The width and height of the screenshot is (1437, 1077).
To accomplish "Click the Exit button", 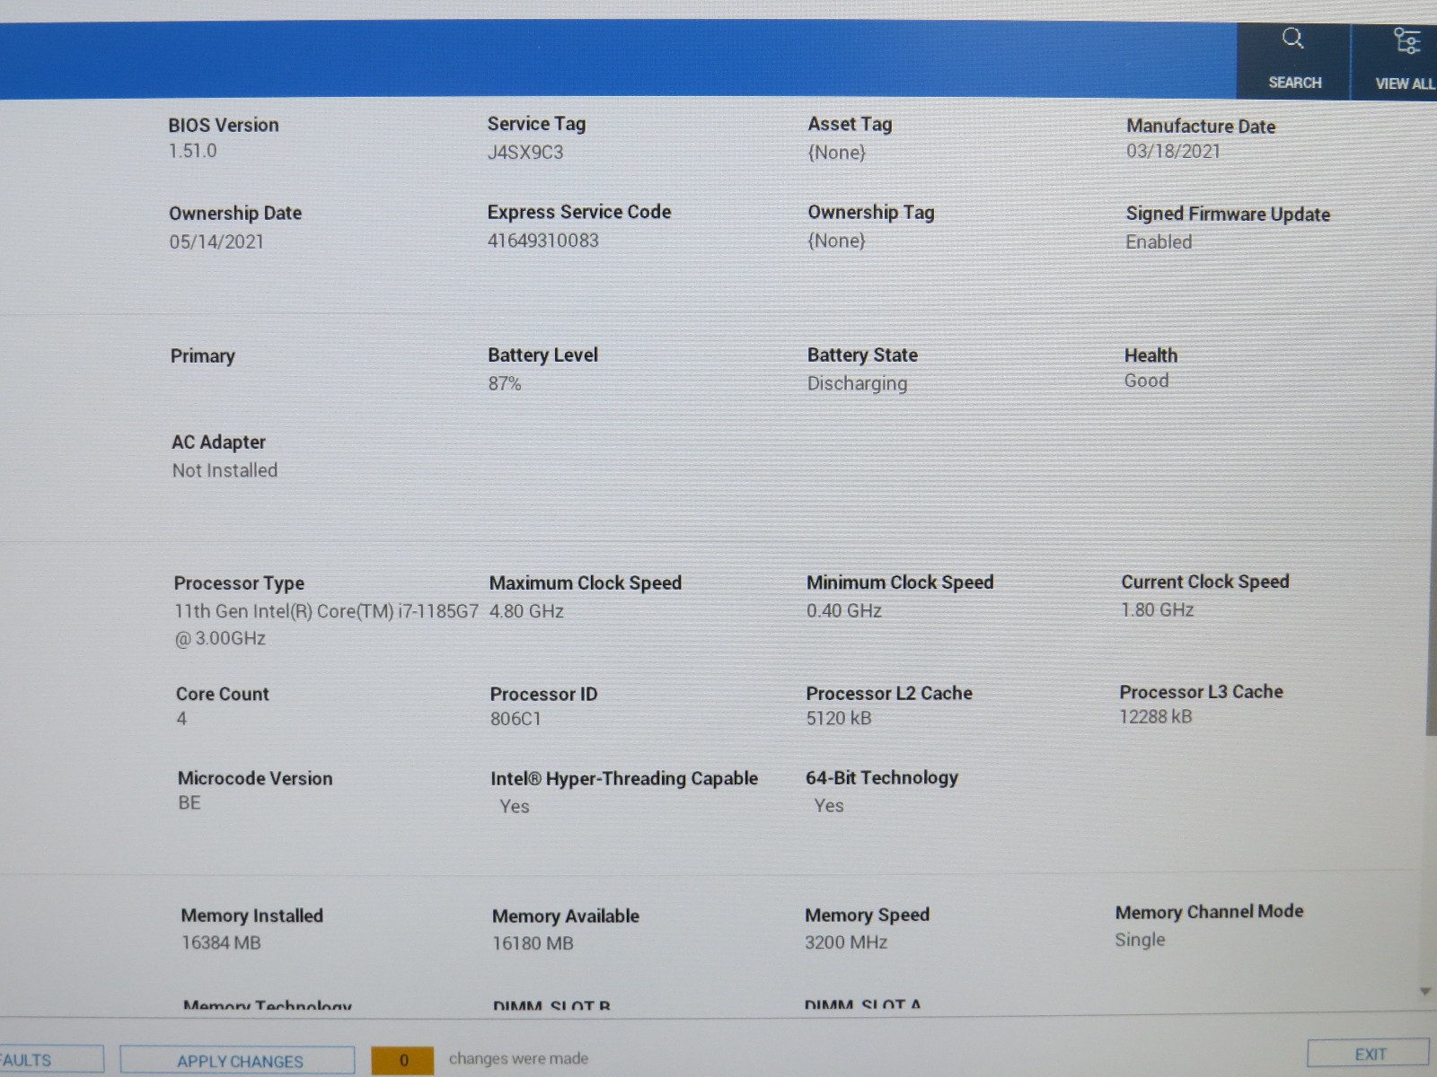I will coord(1368,1054).
